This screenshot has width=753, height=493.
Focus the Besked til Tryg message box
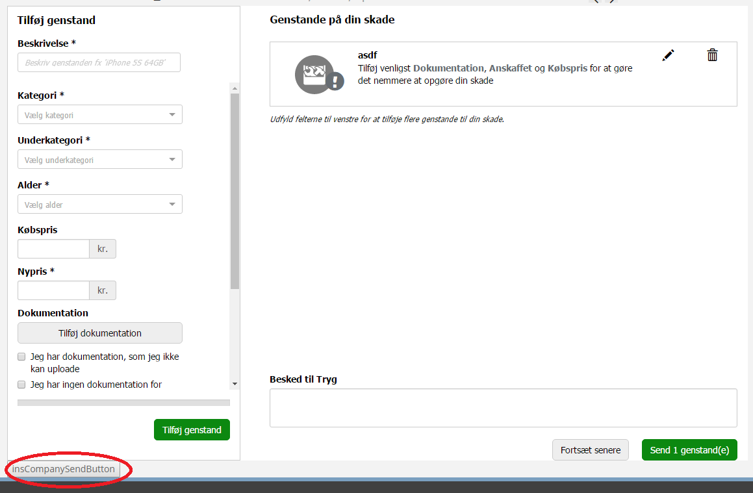tap(504, 408)
